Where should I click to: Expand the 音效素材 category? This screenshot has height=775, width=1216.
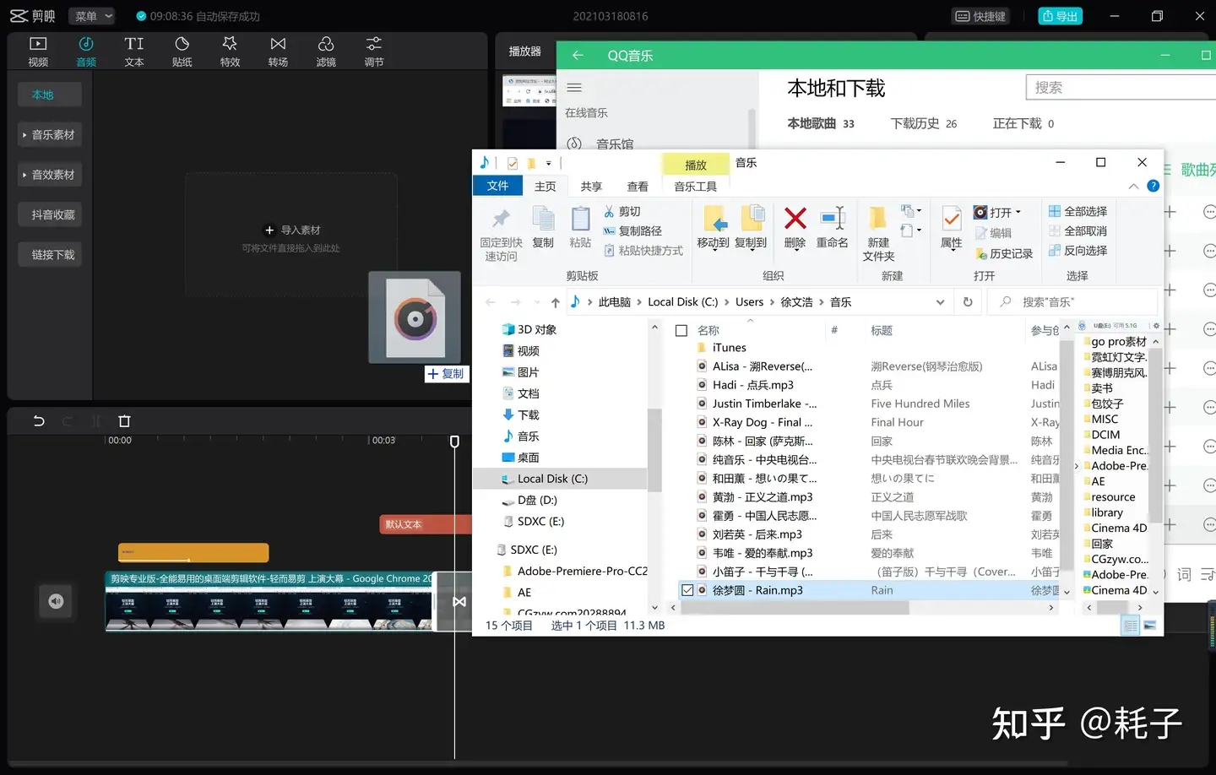click(50, 175)
